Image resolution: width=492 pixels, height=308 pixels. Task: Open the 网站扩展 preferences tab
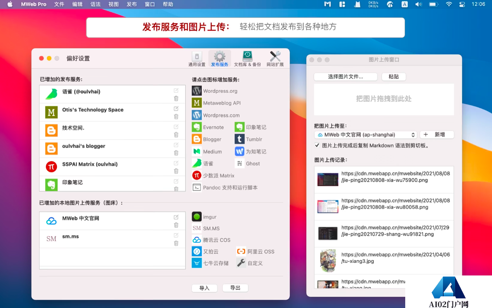coord(275,59)
